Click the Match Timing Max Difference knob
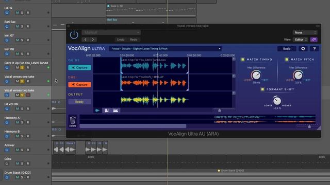330x185 pixels. click(x=256, y=75)
